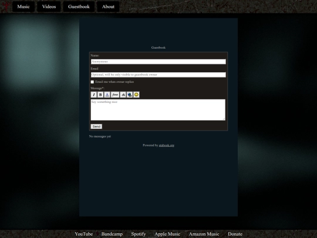Focus the Name input field
Viewport: 317px width, 238px height.
[158, 62]
